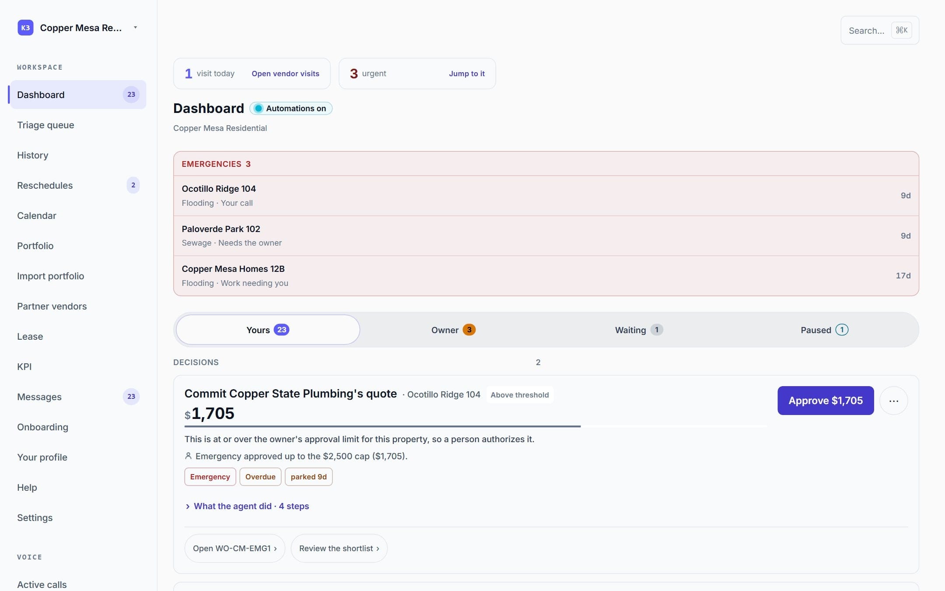Switch to the Yours tab
This screenshot has width=945, height=591.
pyautogui.click(x=268, y=330)
